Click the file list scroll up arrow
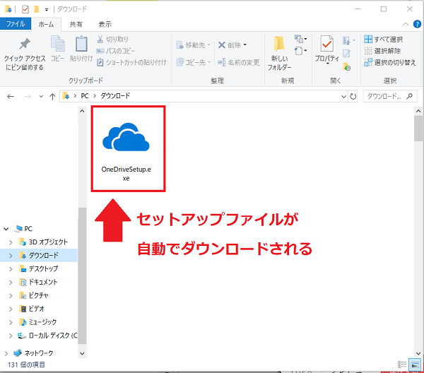Screen dimensions: 424x373 coord(418,111)
